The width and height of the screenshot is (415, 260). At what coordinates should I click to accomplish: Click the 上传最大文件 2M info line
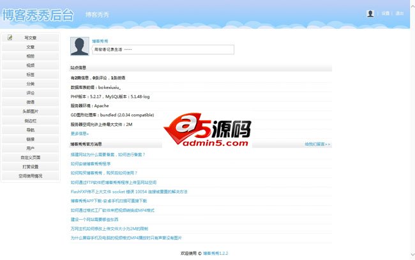pos(102,125)
